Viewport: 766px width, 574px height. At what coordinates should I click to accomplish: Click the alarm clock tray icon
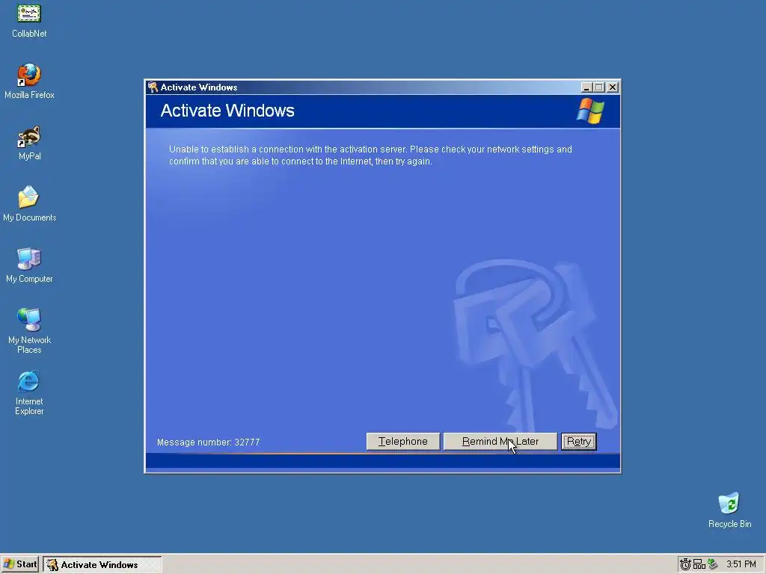click(x=686, y=564)
